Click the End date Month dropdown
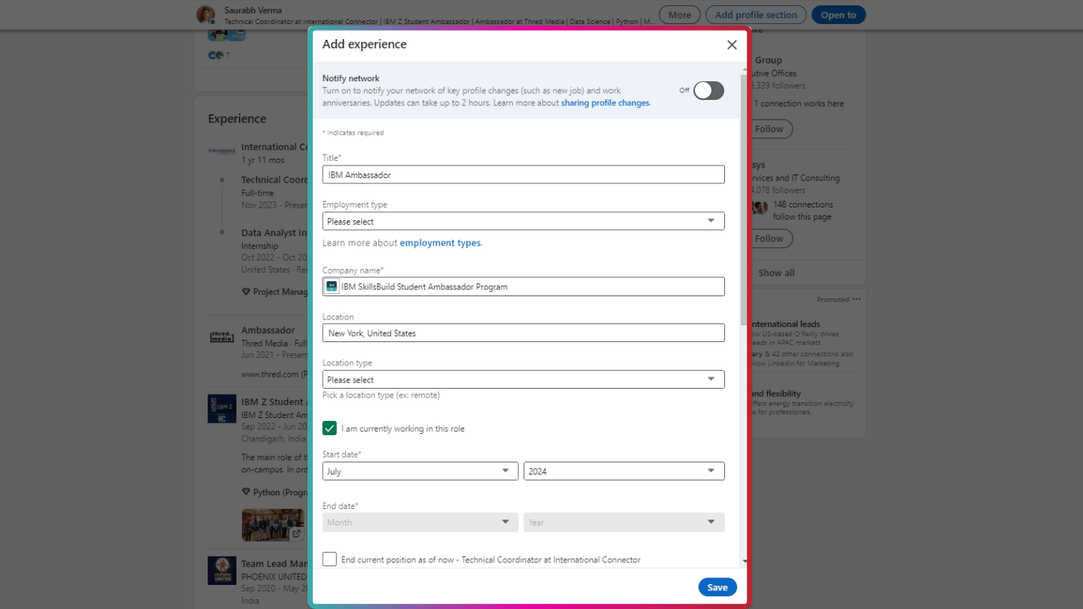 [420, 523]
